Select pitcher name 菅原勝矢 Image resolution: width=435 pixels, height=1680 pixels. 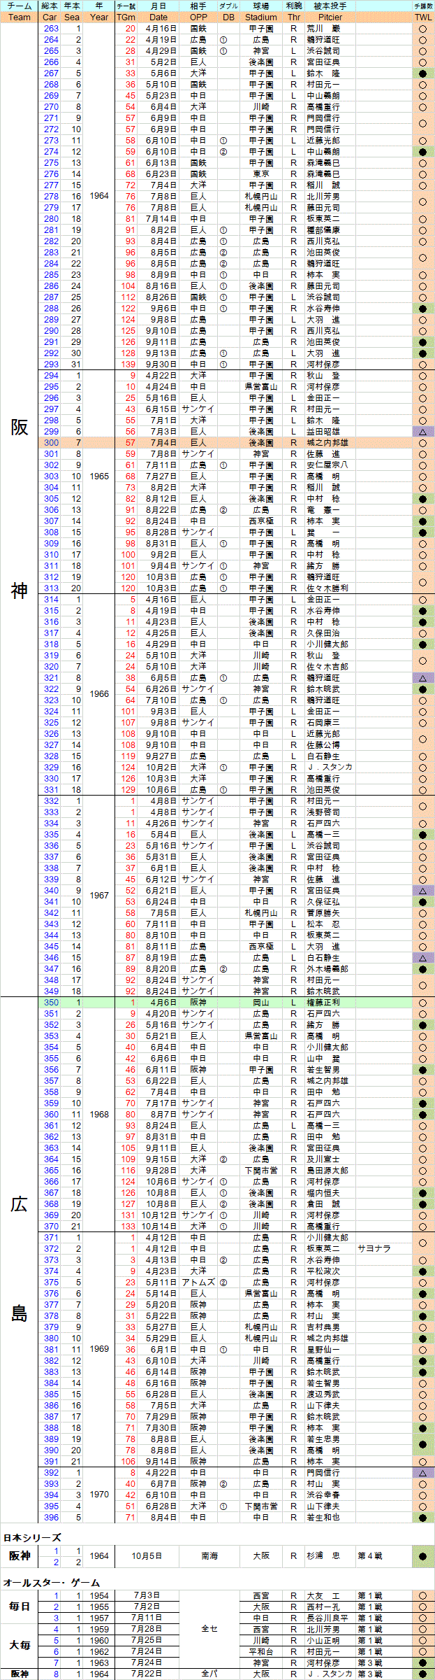[323, 913]
